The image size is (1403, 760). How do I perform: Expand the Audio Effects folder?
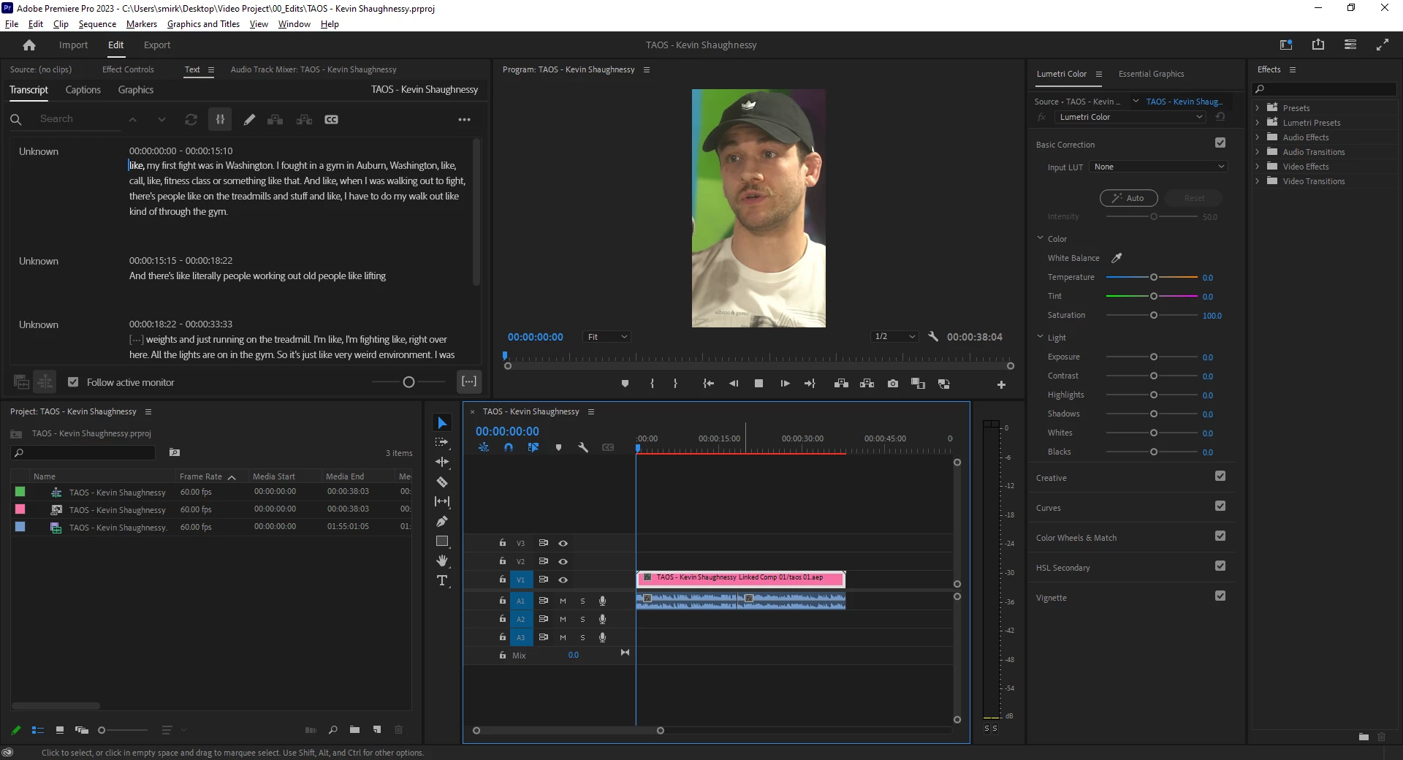click(1258, 137)
